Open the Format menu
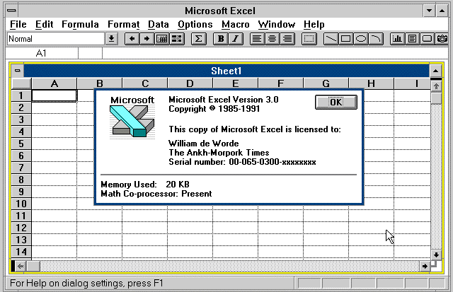 123,25
